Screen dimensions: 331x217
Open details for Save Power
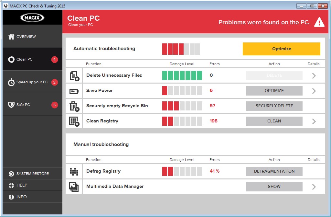click(x=313, y=91)
